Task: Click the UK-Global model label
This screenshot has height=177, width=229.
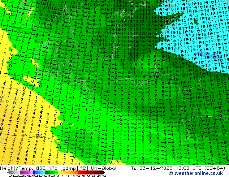Action: pos(104,168)
